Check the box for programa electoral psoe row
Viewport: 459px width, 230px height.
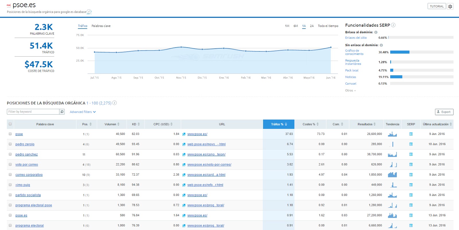pyautogui.click(x=10, y=205)
